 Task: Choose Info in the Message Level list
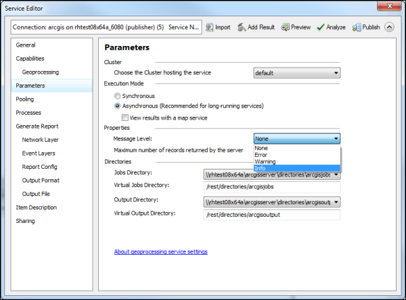[261, 168]
